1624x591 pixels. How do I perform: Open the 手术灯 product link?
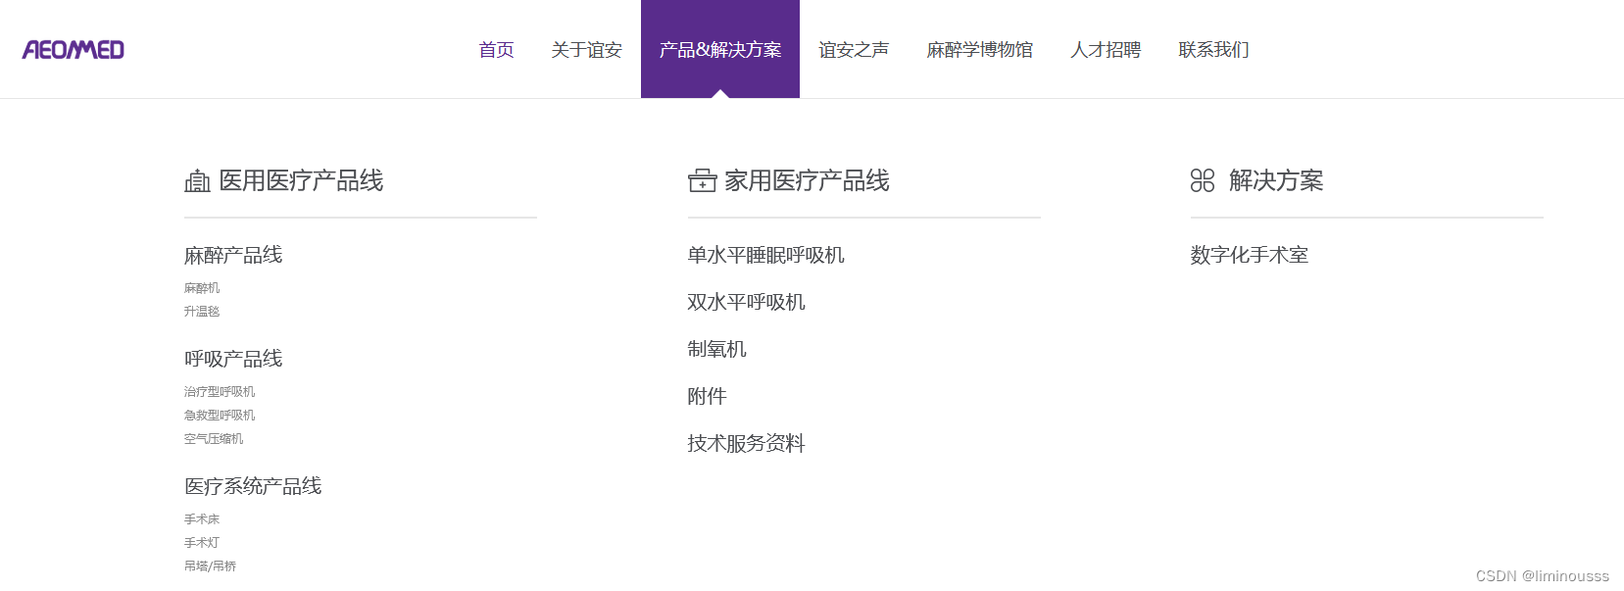tap(202, 543)
